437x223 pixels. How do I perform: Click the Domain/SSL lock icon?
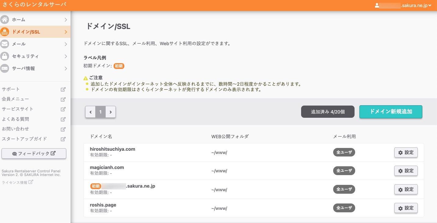[x=5, y=32]
